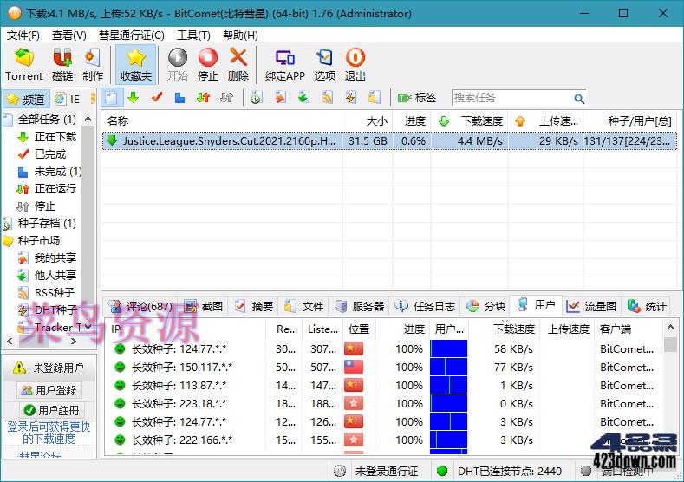Open the 摘要 summary tab

pyautogui.click(x=254, y=307)
